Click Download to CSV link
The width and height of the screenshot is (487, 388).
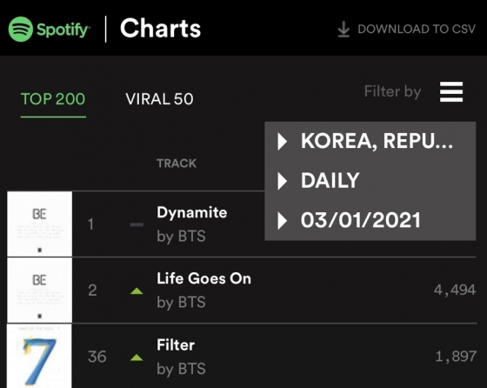(417, 30)
